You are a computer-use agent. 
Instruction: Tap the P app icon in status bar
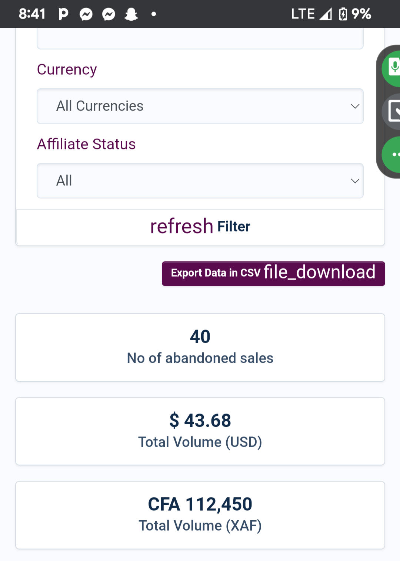pos(63,14)
